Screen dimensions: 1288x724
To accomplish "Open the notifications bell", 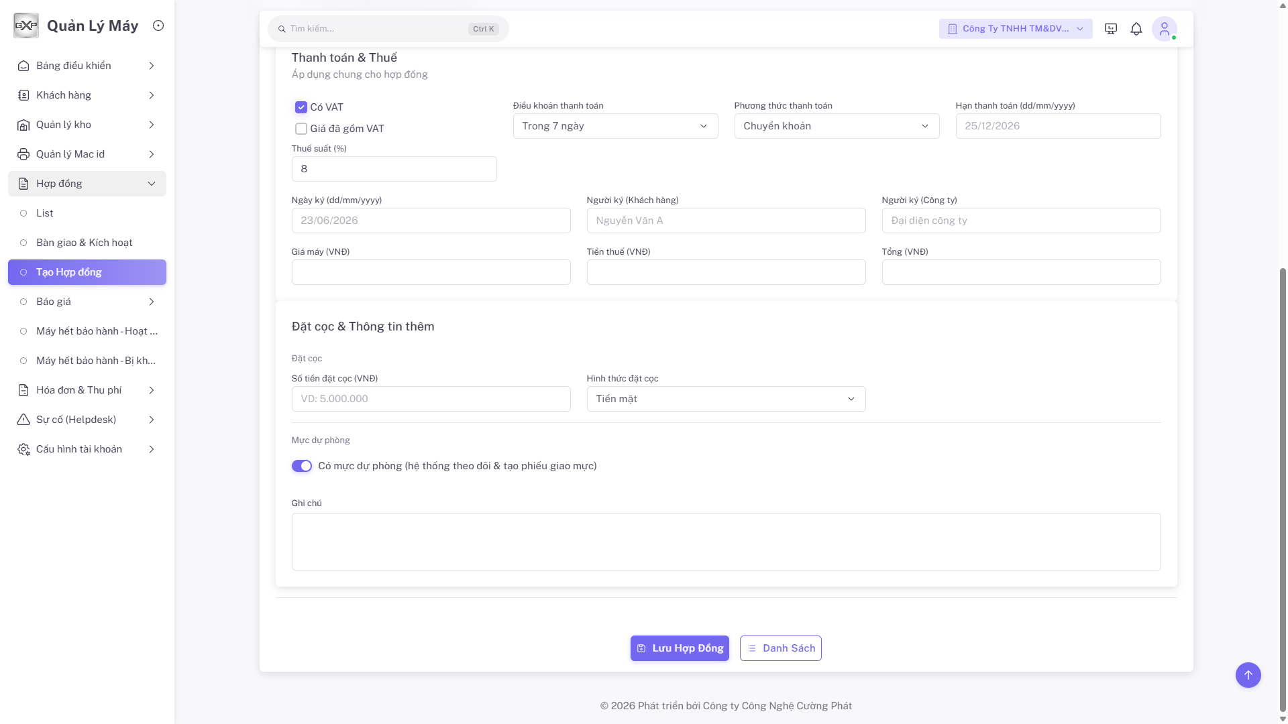I will [x=1136, y=29].
